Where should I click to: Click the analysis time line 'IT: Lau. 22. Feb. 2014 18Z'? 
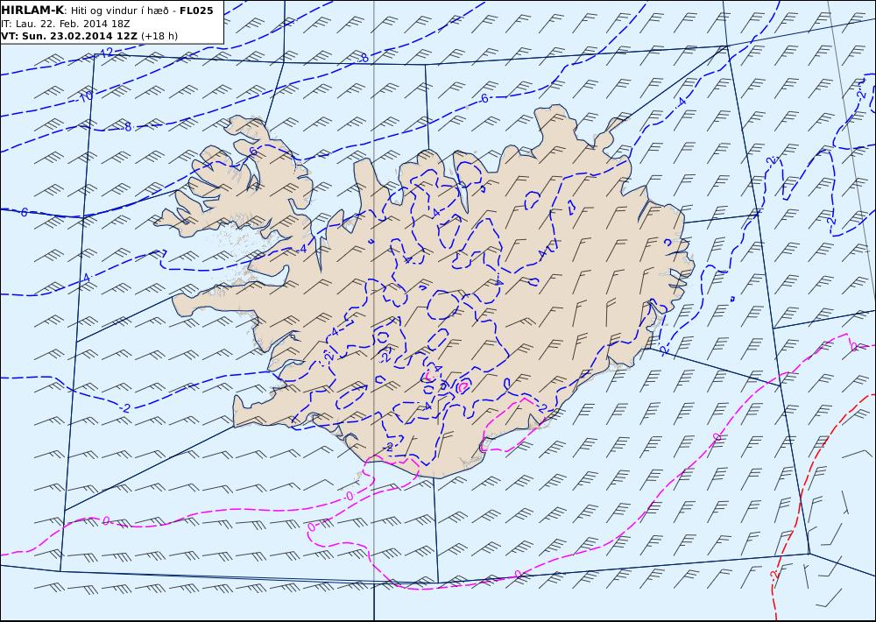click(66, 24)
